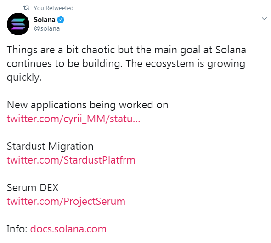Viewport: 271px width, 243px height.
Task: Open the twitter.com/StardustPlatfrm link
Action: pos(71,160)
